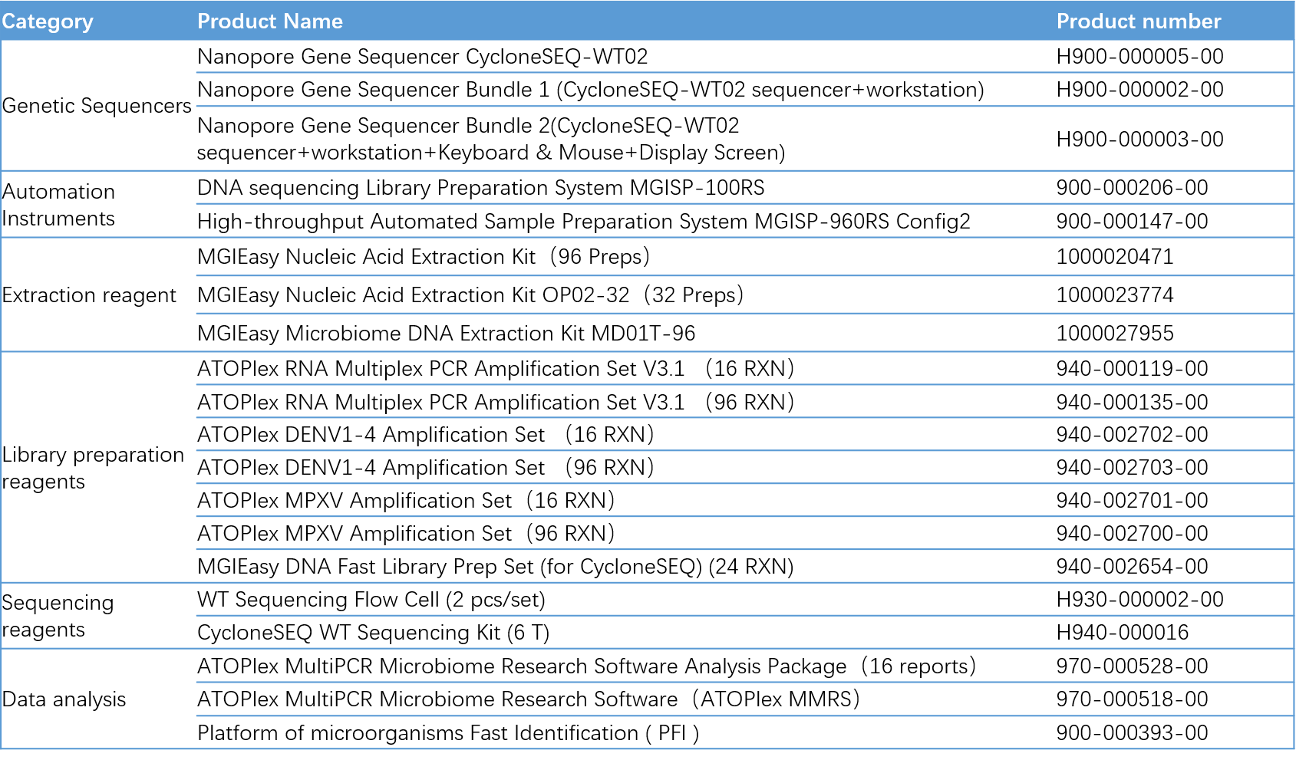This screenshot has width=1296, height=760.
Task: Select Nanopore Gene Sequencer CycloneSEQ-WT02 row
Action: [423, 57]
